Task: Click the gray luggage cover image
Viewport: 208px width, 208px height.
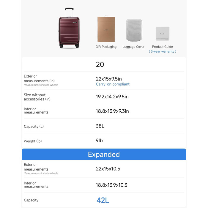Action: (133, 30)
